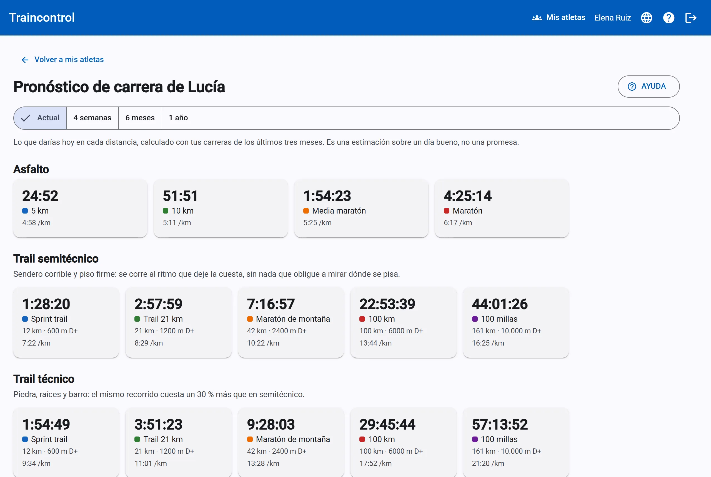Click the Mis atletas people icon
Viewport: 711px width, 477px height.
pos(537,18)
